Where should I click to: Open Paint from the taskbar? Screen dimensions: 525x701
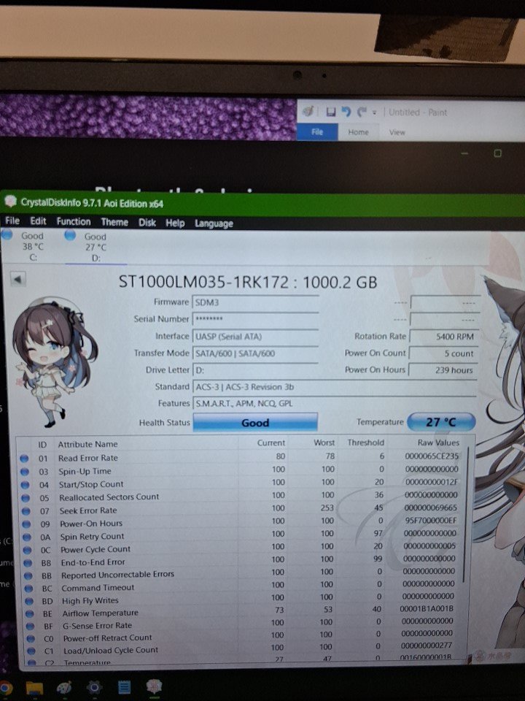(65, 688)
